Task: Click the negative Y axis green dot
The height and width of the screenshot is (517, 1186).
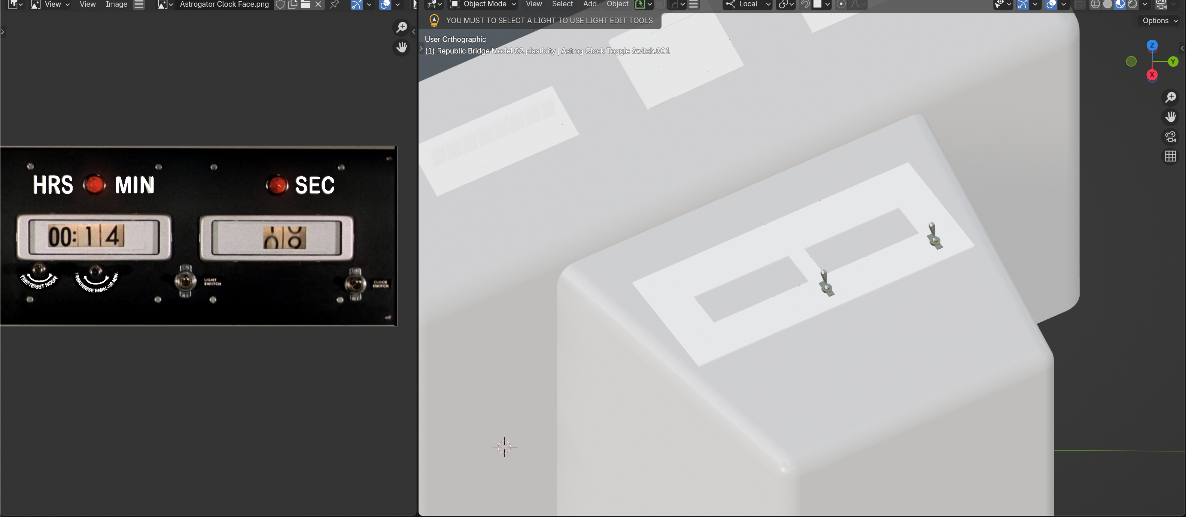Action: tap(1131, 61)
